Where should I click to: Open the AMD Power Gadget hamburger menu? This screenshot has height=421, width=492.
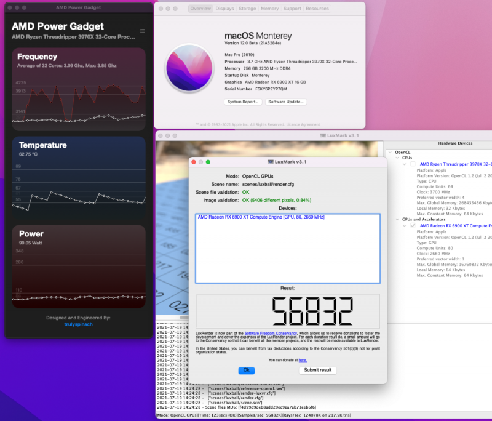point(143,31)
